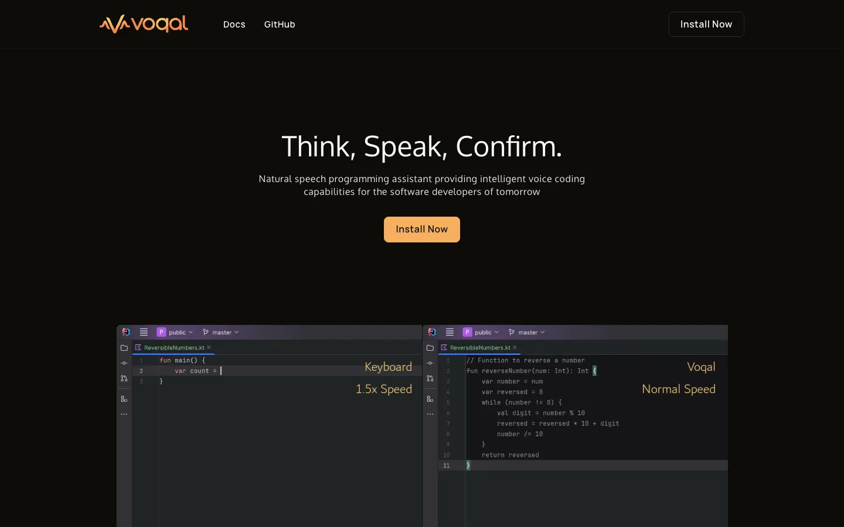This screenshot has width=844, height=527.
Task: Click the orange Install Now button
Action: tap(422, 230)
